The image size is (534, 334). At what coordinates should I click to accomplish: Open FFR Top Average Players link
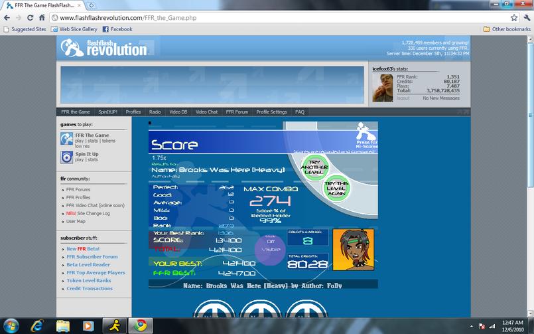click(x=96, y=273)
